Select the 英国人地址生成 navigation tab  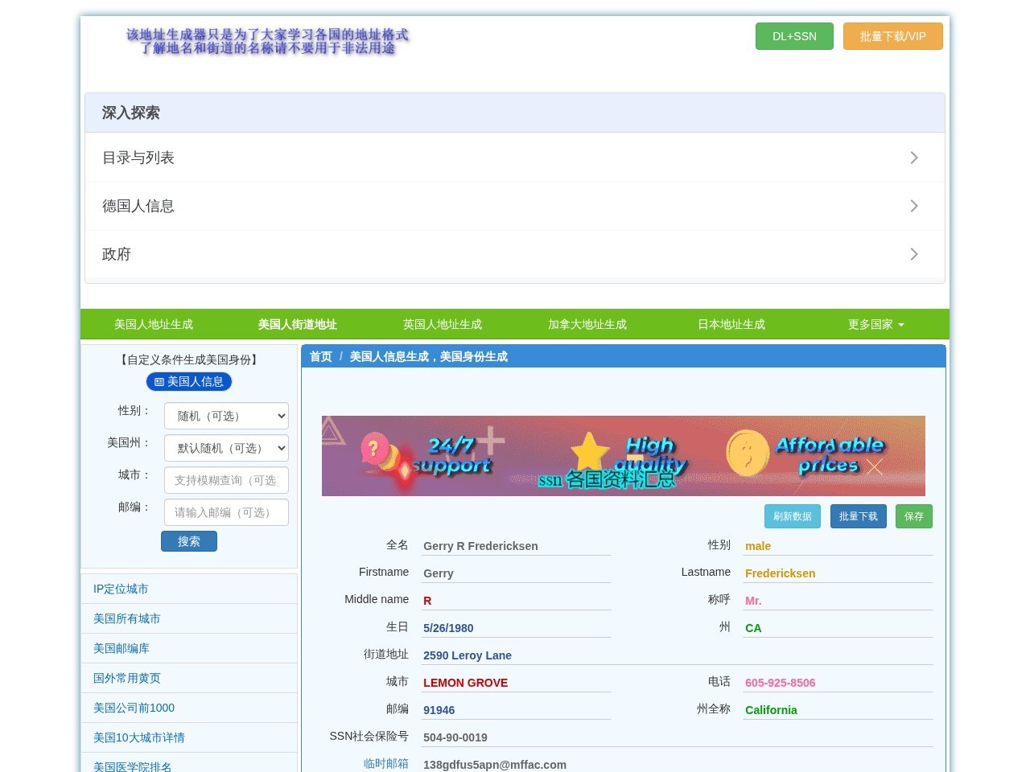point(443,324)
